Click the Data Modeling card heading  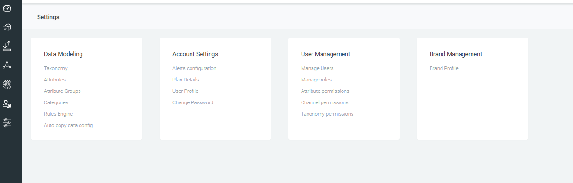pyautogui.click(x=63, y=54)
